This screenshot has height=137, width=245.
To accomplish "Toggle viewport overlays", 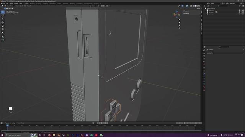I will [187, 6].
